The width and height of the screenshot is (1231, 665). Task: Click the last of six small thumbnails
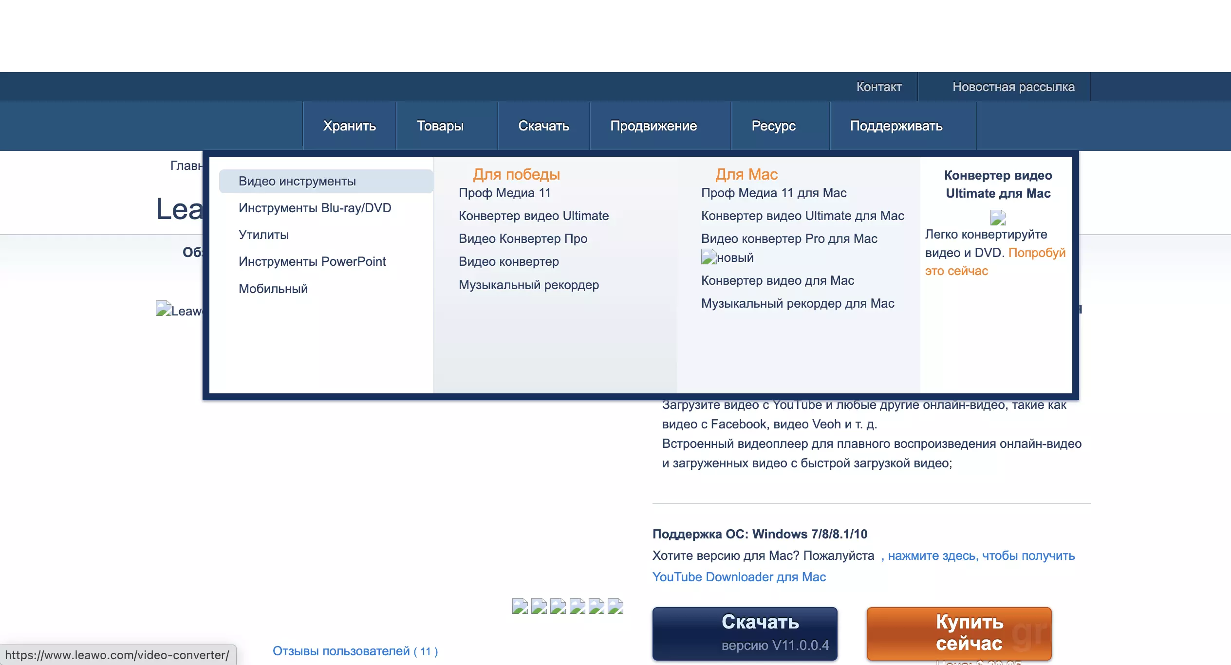[615, 606]
